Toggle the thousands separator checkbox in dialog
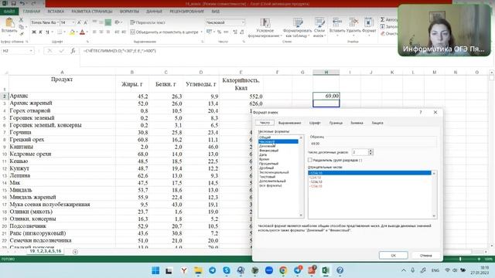The height and width of the screenshot is (278, 495). point(310,160)
